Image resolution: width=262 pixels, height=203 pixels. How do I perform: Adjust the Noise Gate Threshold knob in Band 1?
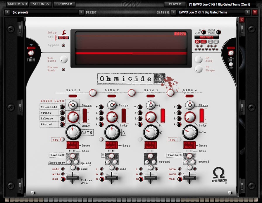[x=62, y=107]
